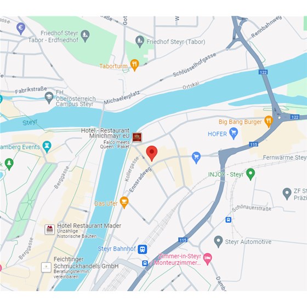Select the FH Oberösterreich Campus graduation icon
This screenshot has height=307, width=307.
[49, 98]
